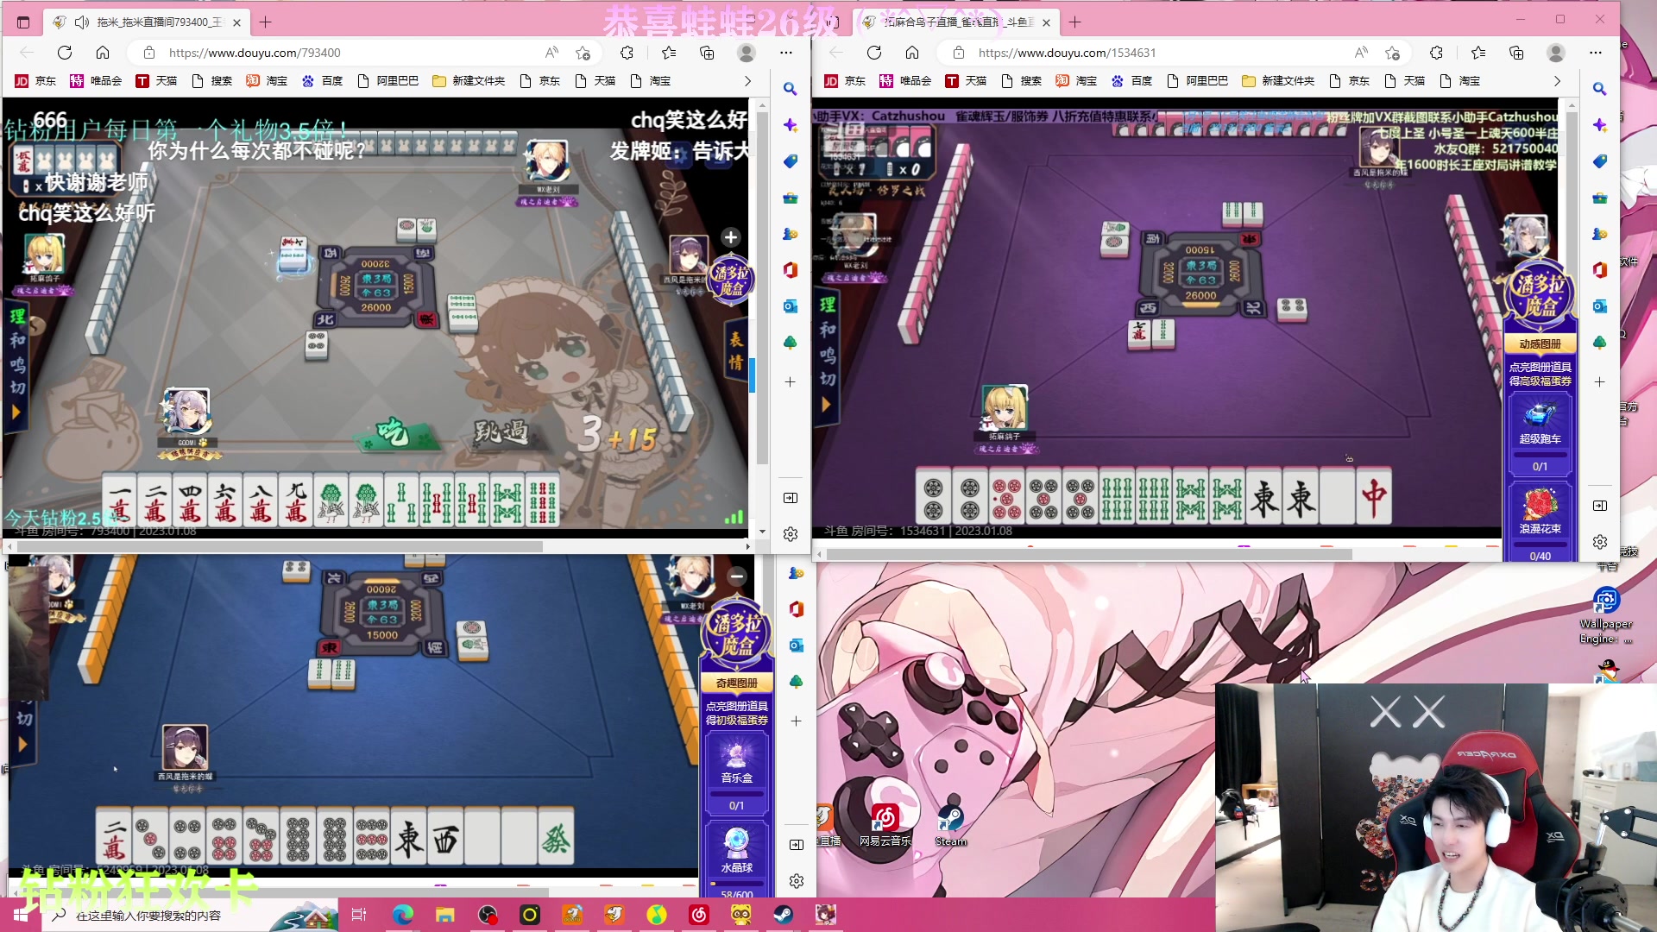Go to home page in right browser
This screenshot has width=1657, height=932.
click(x=912, y=53)
